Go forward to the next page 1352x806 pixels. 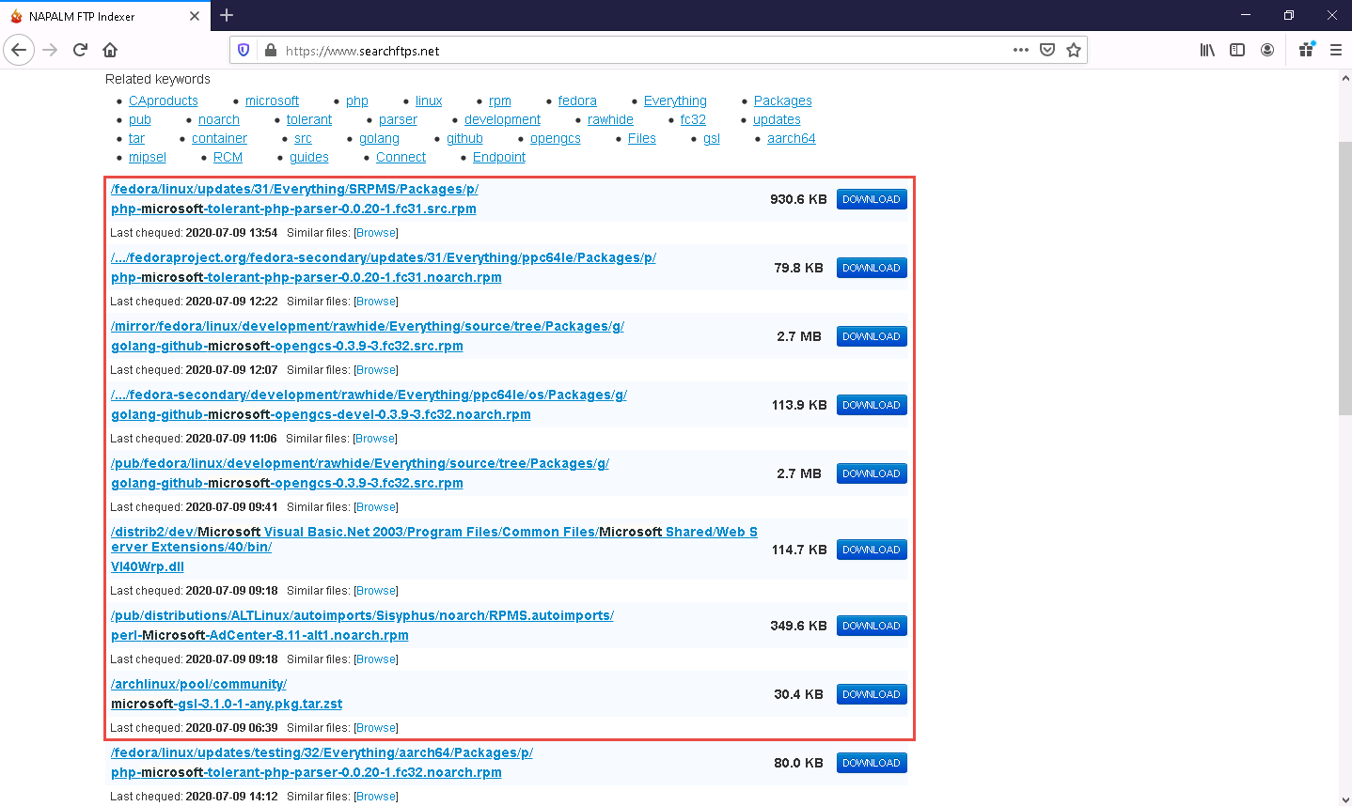click(x=50, y=50)
